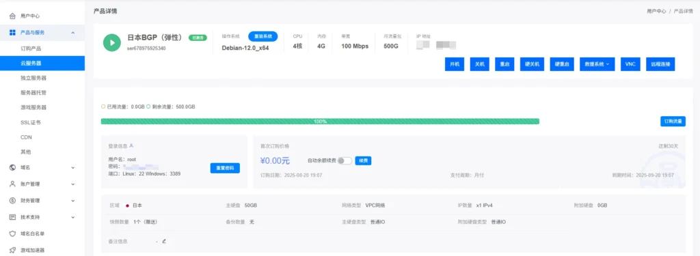Click the green traffic progress bar
Viewport: 700px width, 256px height.
[320, 122]
